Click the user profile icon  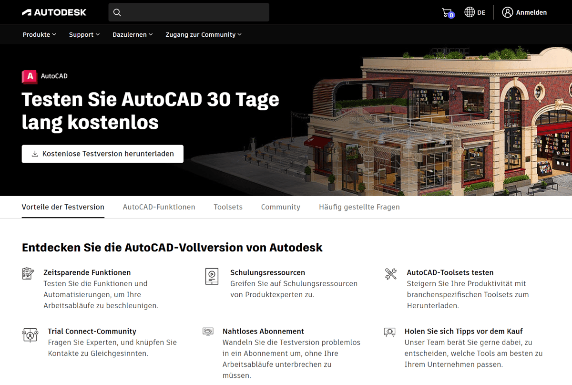click(508, 12)
